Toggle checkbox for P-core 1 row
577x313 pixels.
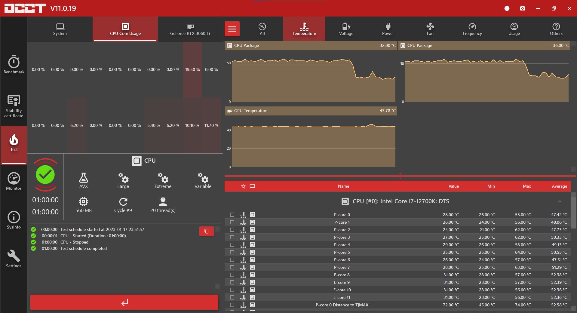click(232, 222)
